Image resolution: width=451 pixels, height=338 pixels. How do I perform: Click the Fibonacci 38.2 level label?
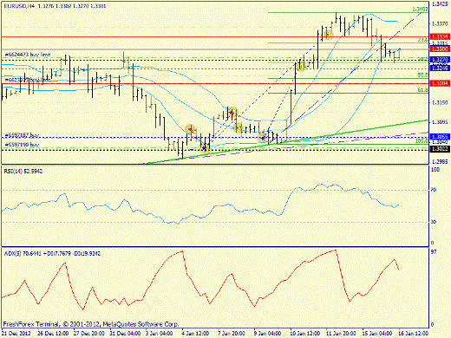point(423,59)
